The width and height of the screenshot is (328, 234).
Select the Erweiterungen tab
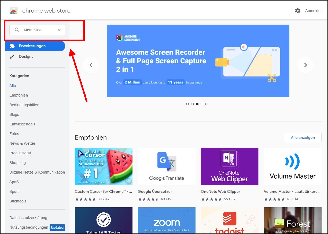35,46
